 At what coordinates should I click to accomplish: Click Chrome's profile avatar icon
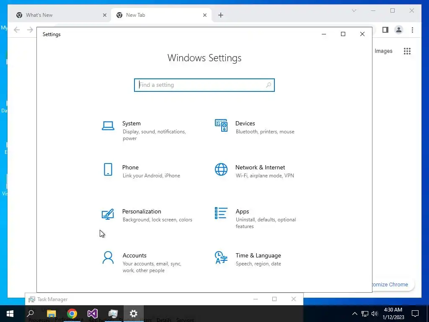[399, 30]
